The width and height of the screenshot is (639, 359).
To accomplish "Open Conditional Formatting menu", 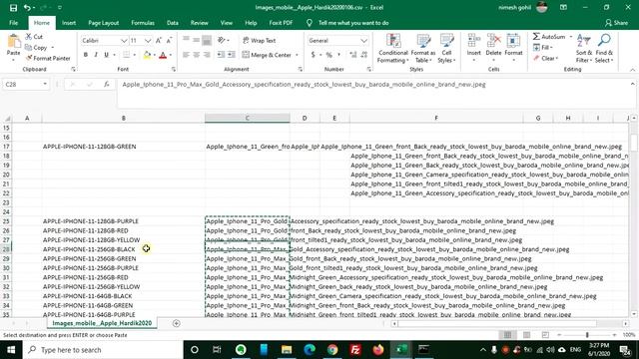I will pos(392,49).
